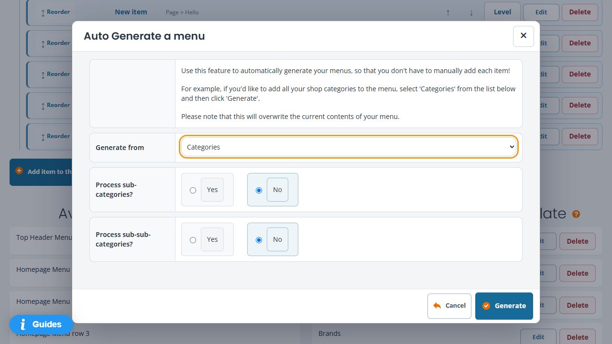Click the Brands menu name
612x344 pixels.
click(x=329, y=333)
